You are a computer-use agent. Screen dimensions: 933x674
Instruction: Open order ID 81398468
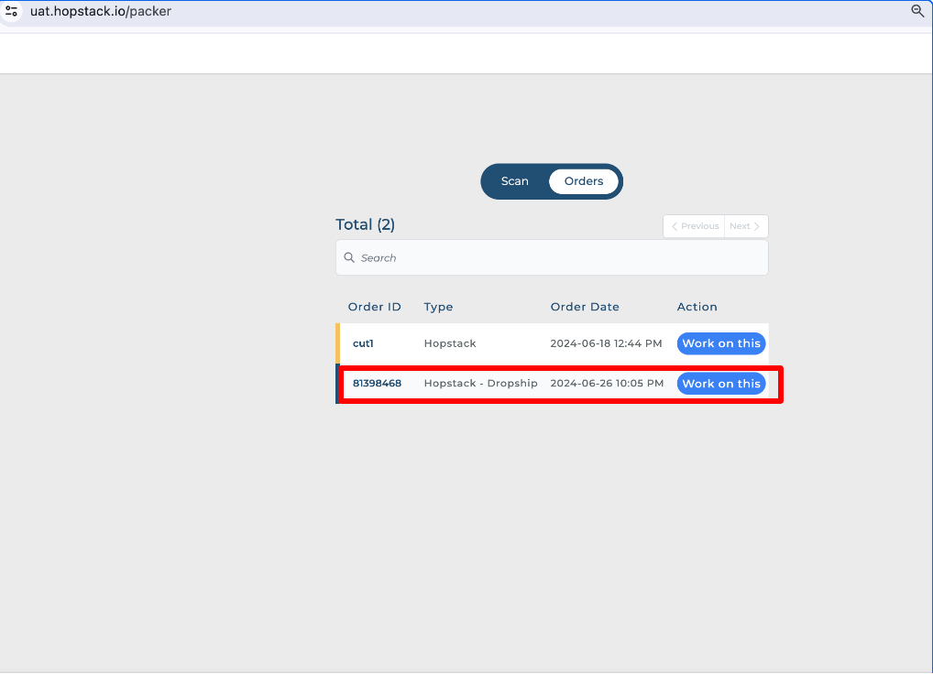(x=377, y=384)
